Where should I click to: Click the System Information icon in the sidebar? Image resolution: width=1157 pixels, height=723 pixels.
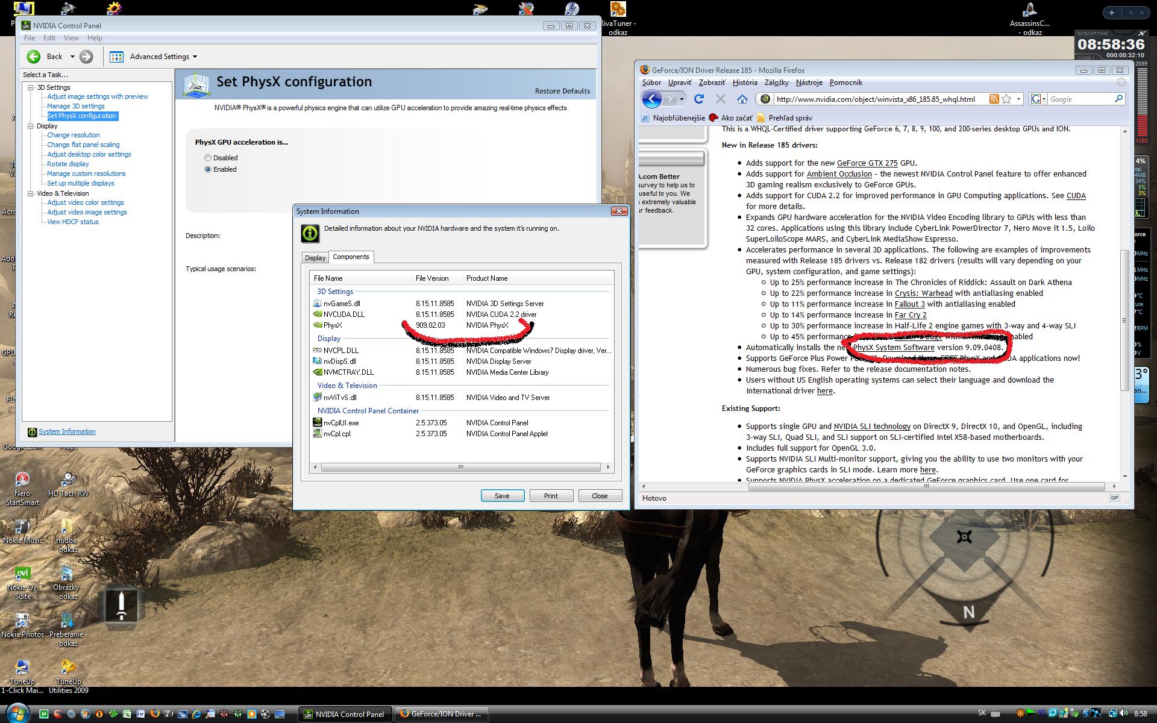(x=32, y=432)
